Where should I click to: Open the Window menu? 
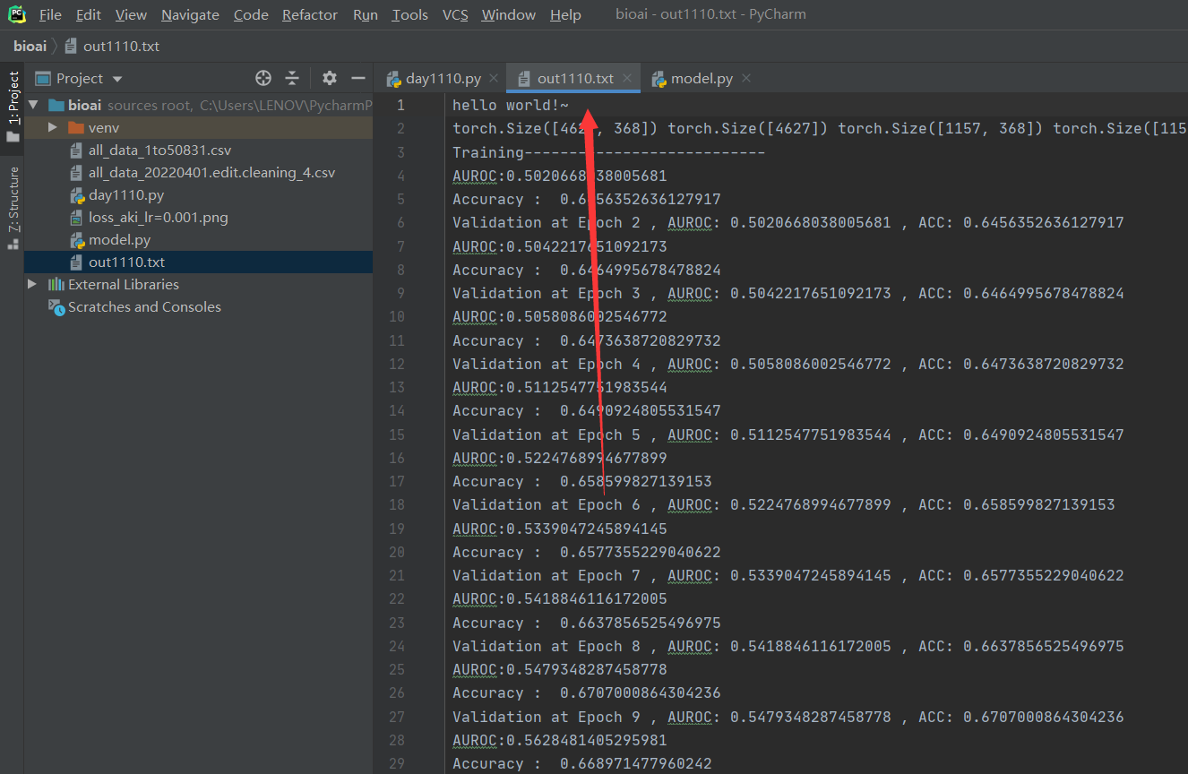[508, 14]
